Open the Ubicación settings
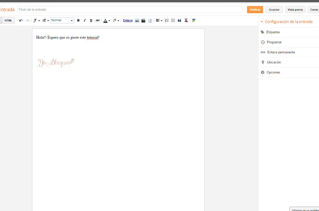This screenshot has height=211, width=319. (289, 62)
